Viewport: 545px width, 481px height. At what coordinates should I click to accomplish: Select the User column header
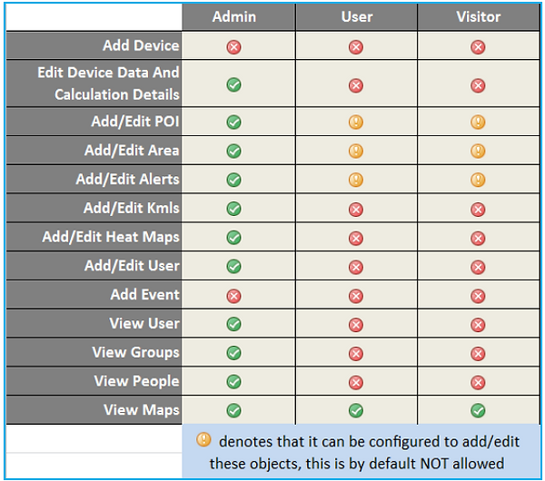[357, 16]
